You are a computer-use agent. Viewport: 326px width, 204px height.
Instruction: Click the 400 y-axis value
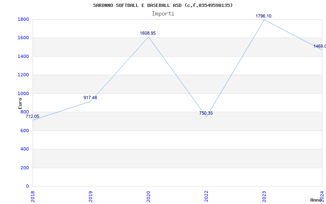click(x=24, y=149)
